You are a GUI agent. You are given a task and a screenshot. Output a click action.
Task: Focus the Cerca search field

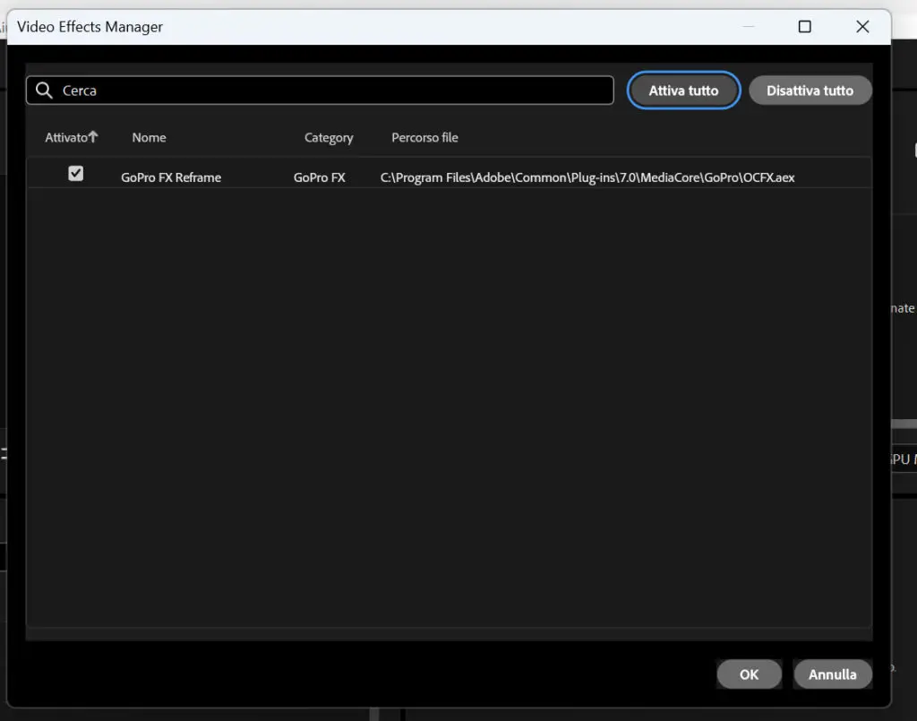coord(320,90)
